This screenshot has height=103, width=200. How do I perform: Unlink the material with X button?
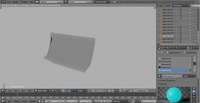point(180,76)
